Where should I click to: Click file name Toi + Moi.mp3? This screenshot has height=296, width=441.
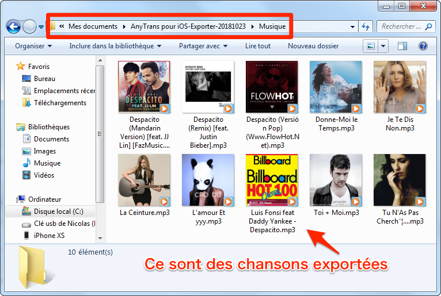pyautogui.click(x=336, y=213)
